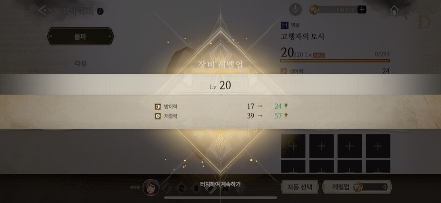
Task: Open the info icon beside 장비 강화
Action: (100, 11)
